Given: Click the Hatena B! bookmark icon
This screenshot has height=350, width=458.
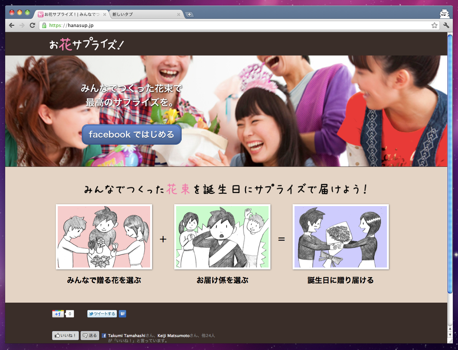Looking at the screenshot, I should click(x=122, y=314).
